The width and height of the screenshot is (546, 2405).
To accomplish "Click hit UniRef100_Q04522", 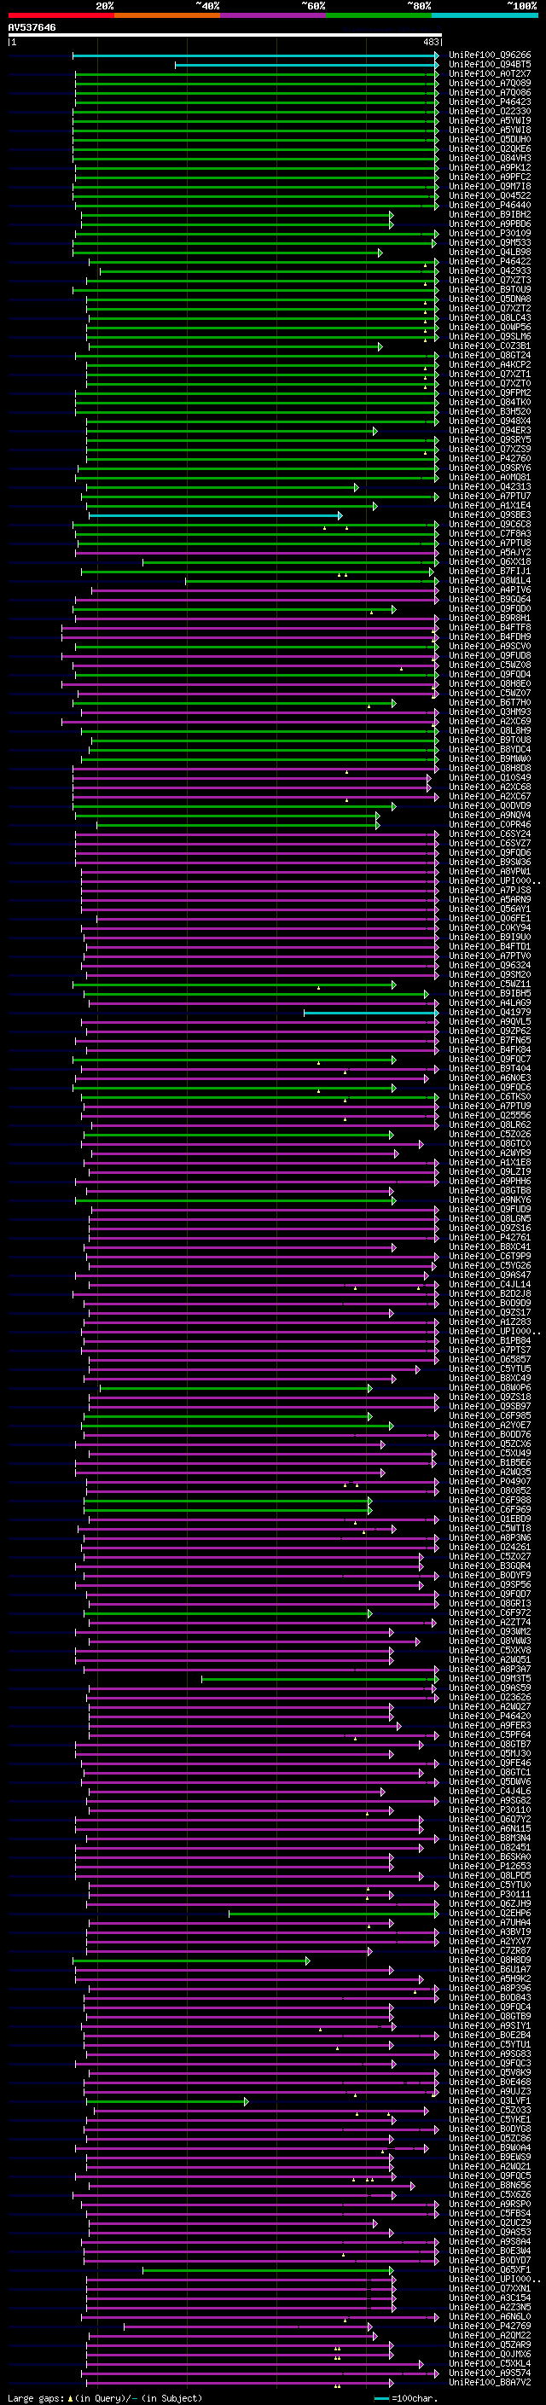I will point(489,196).
